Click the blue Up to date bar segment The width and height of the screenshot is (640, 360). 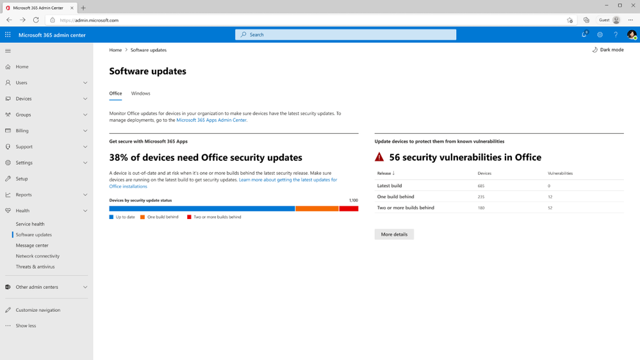coord(202,209)
